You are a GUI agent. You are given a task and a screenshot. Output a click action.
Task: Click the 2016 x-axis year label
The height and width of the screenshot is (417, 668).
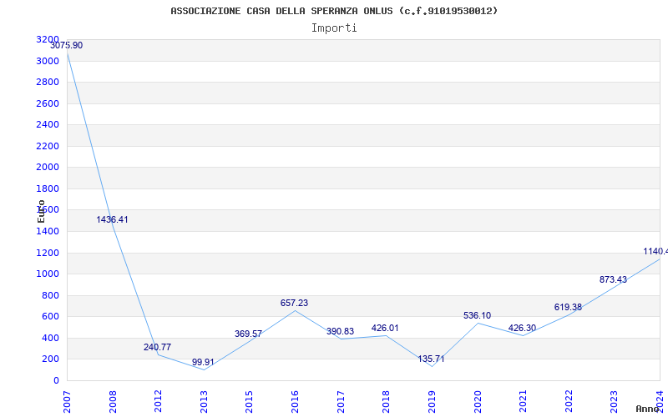tap(295, 401)
